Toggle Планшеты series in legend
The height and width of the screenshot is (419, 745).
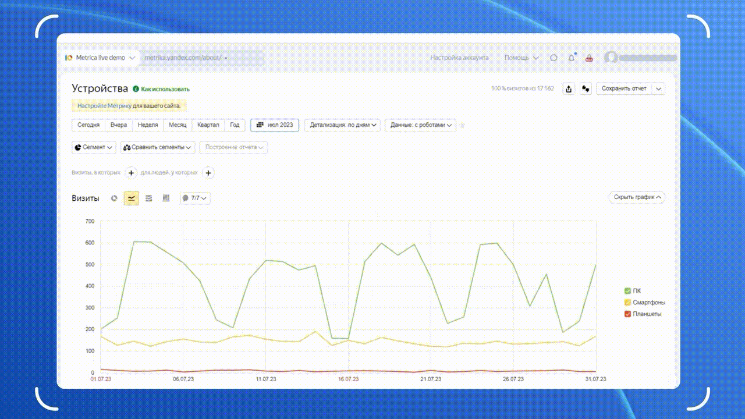[x=627, y=314]
